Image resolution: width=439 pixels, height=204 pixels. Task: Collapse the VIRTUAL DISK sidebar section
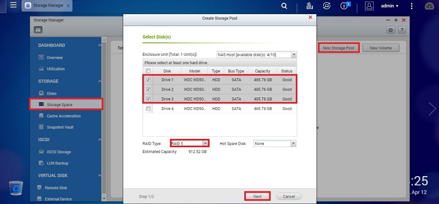99,176
